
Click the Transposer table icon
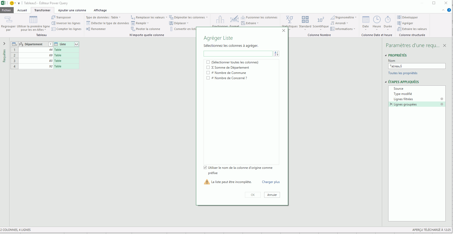[53, 17]
